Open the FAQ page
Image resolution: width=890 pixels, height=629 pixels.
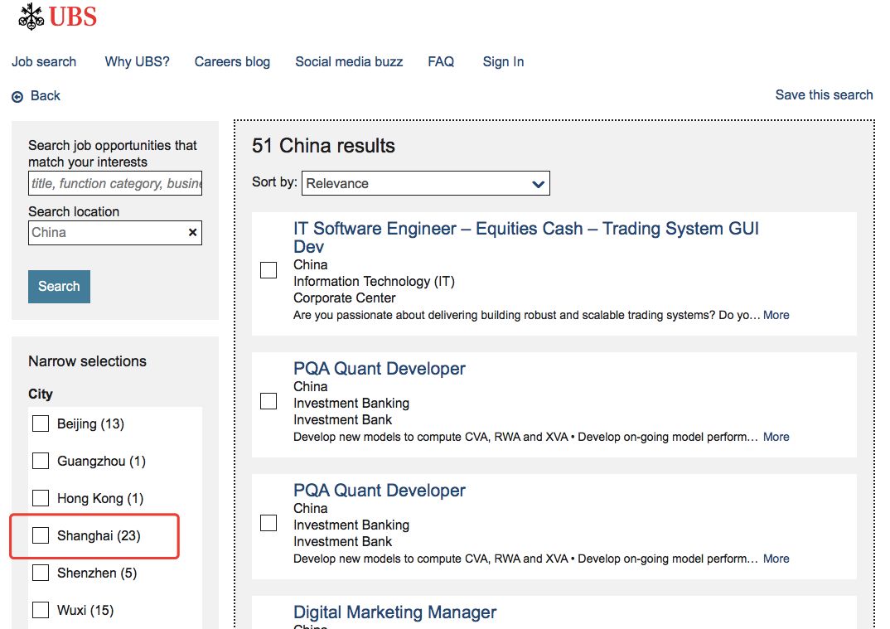[441, 61]
